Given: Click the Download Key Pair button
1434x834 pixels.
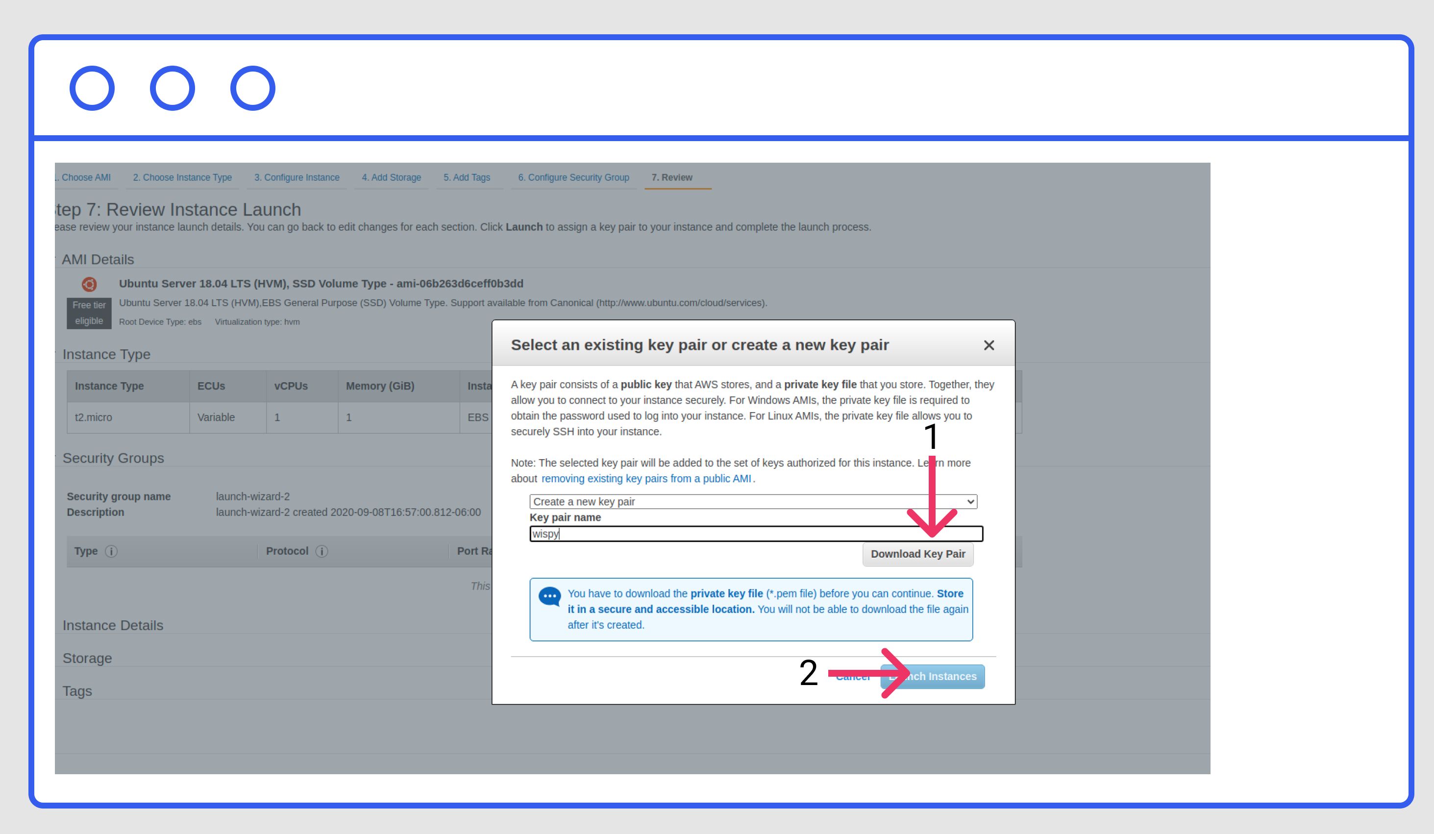Looking at the screenshot, I should tap(917, 554).
